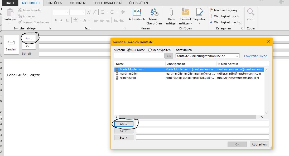The image size is (289, 156).
Task: Click the Einfügen paste icon
Action: (x=10, y=13)
